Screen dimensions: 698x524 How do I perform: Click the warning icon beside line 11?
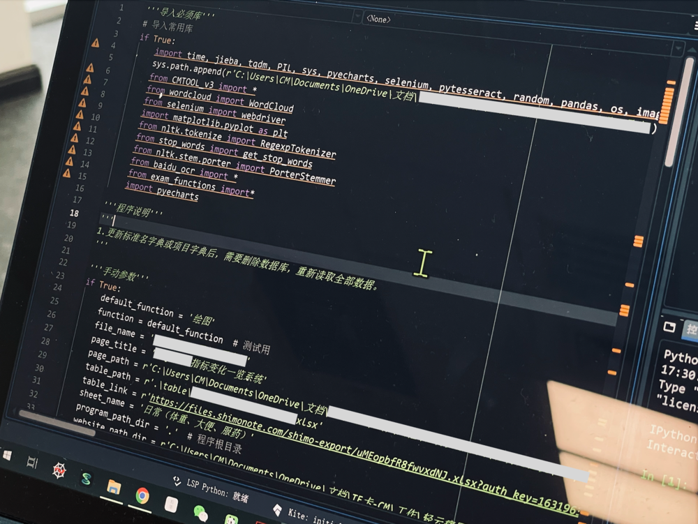[77, 126]
